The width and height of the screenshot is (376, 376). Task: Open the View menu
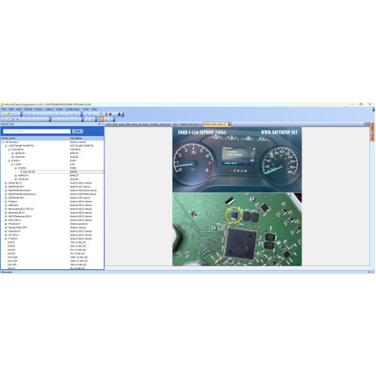pos(19,109)
